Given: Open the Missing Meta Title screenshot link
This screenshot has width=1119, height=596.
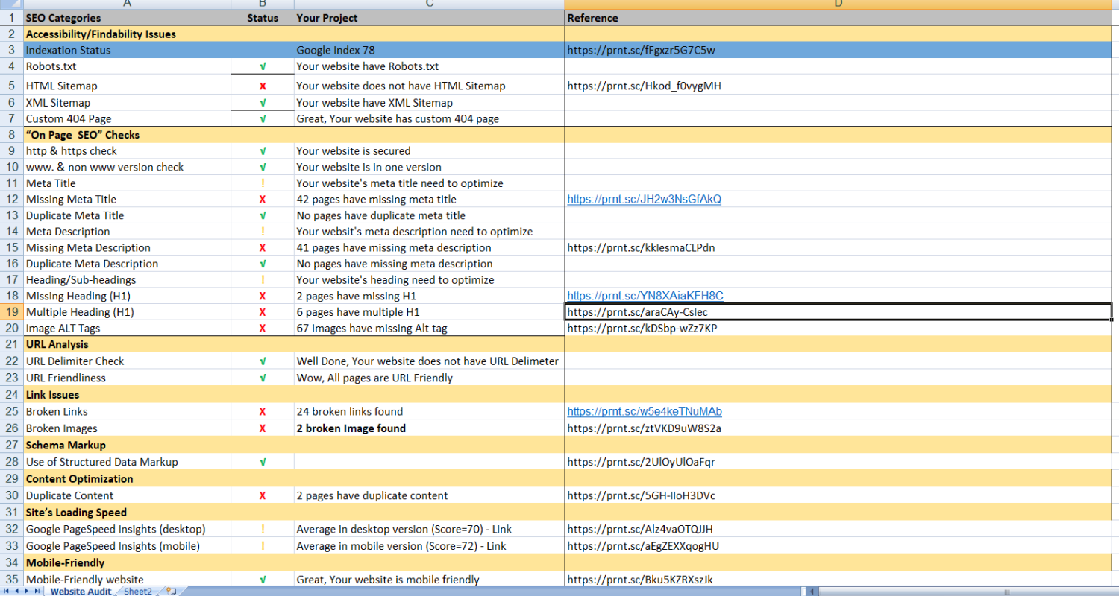Looking at the screenshot, I should click(644, 199).
